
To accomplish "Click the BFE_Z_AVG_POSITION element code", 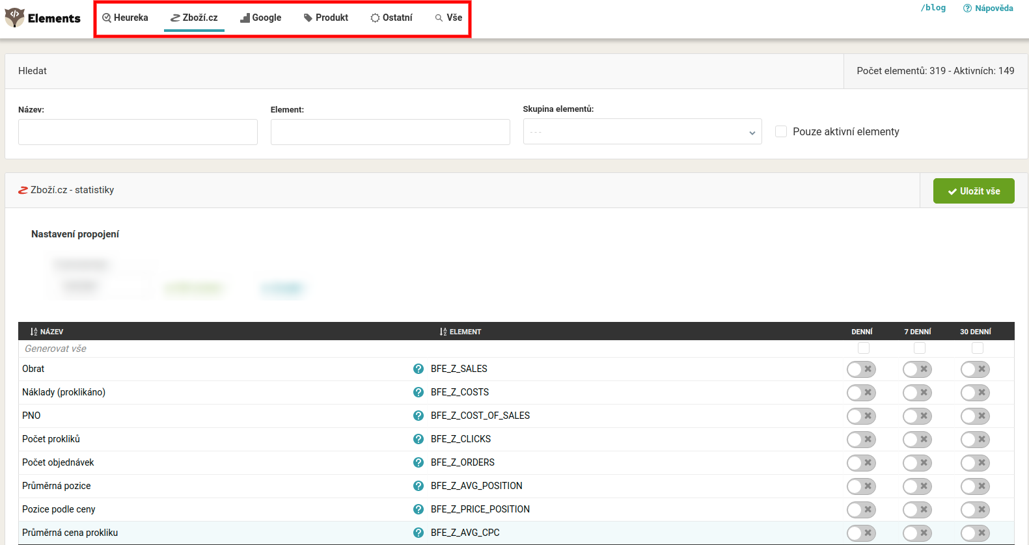I will pos(476,486).
